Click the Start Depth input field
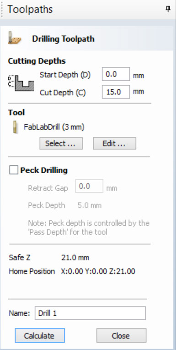This screenshot has width=176, height=350. coord(116,74)
